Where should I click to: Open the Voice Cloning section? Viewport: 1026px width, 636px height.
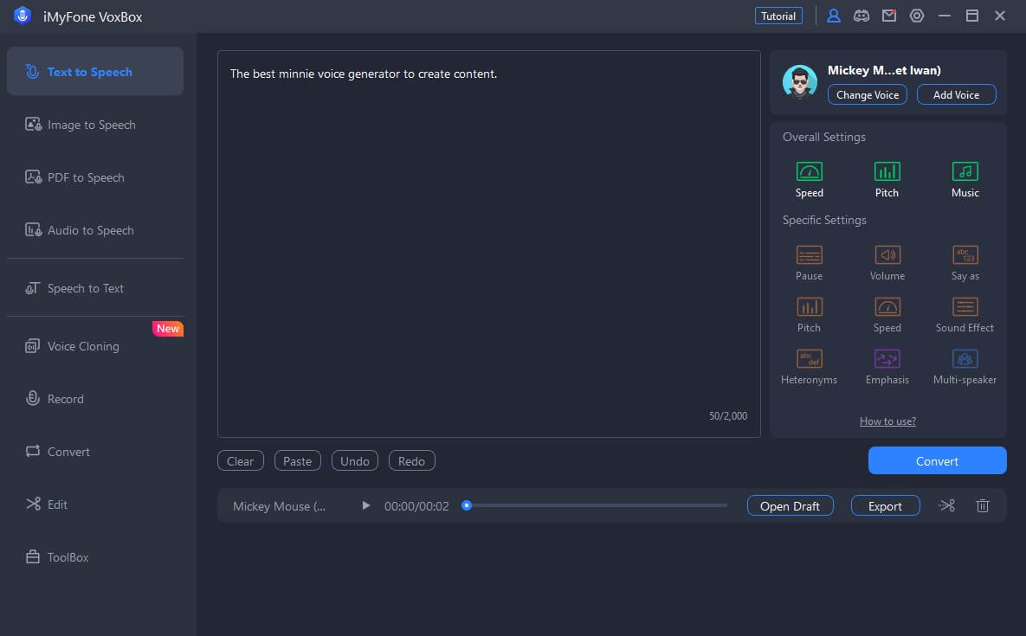tap(95, 346)
